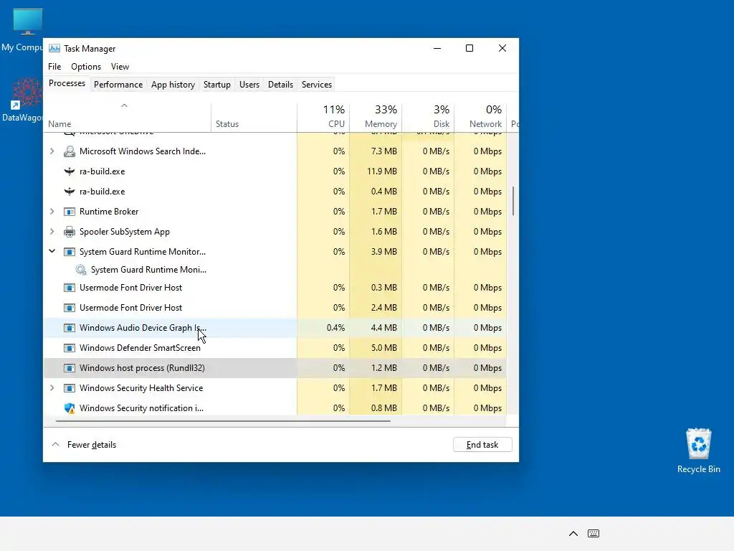
Task: Close the Task Manager window
Action: point(502,48)
